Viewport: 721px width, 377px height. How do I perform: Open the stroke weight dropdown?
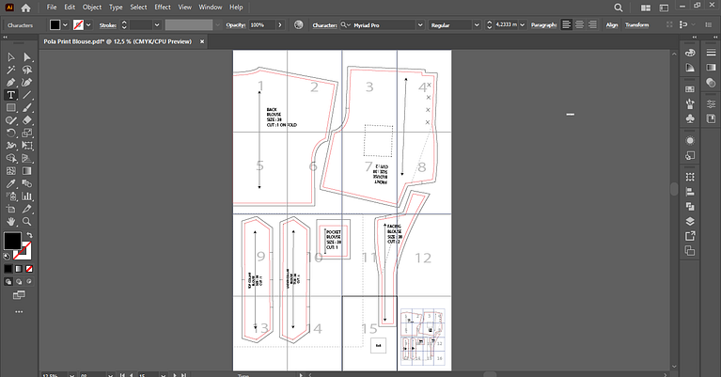coord(157,24)
